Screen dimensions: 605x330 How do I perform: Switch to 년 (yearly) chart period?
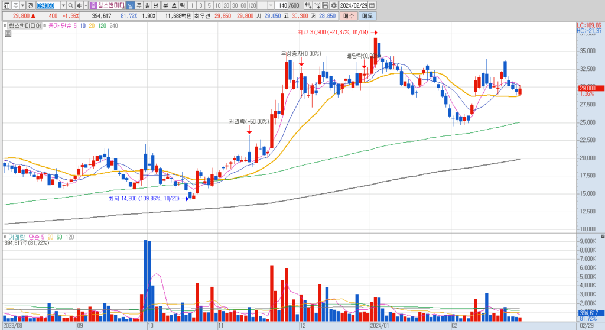click(156, 5)
